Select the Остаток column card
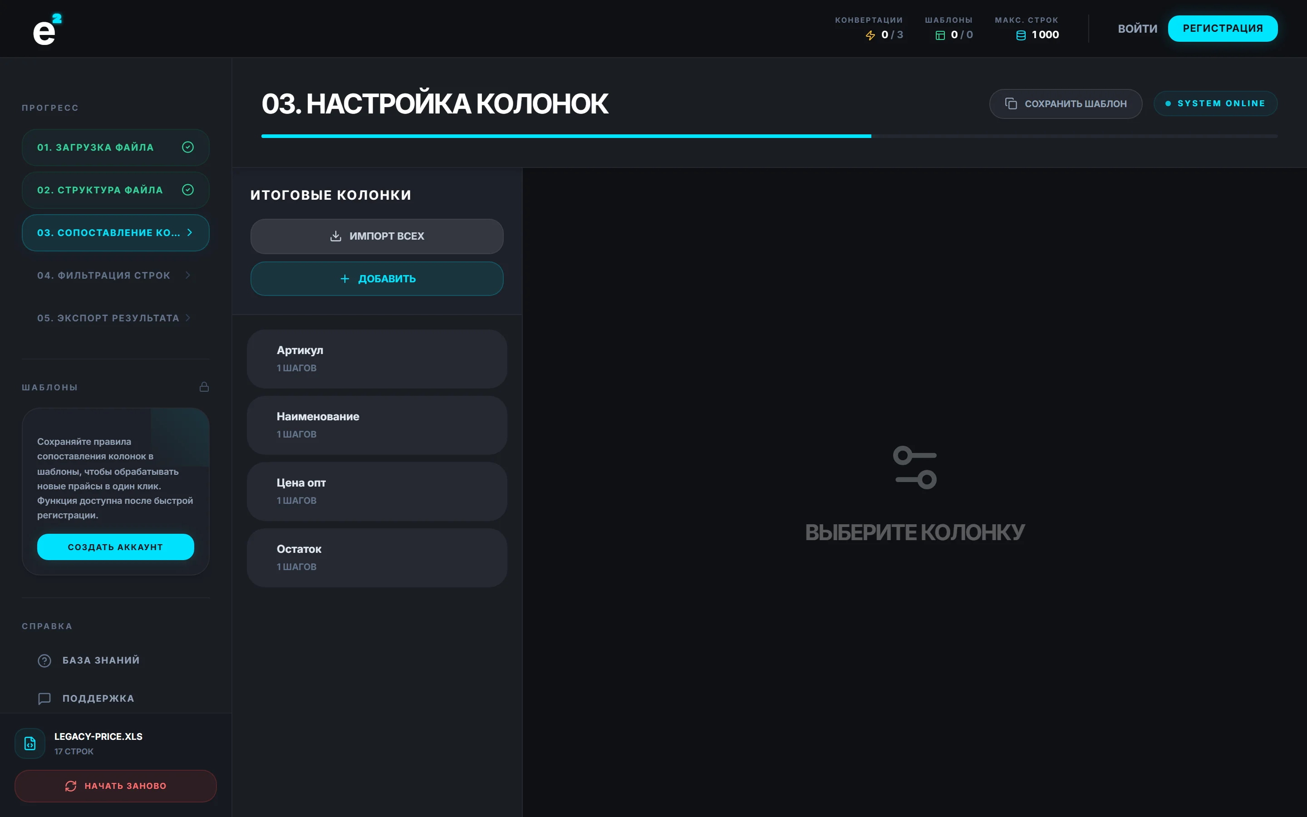1307x817 pixels. tap(377, 558)
